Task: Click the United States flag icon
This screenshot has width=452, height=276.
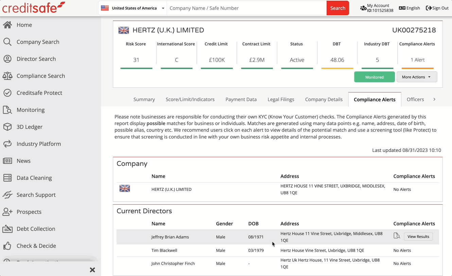Action: point(105,8)
